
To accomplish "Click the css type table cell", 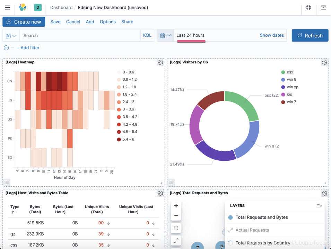I will [14, 245].
